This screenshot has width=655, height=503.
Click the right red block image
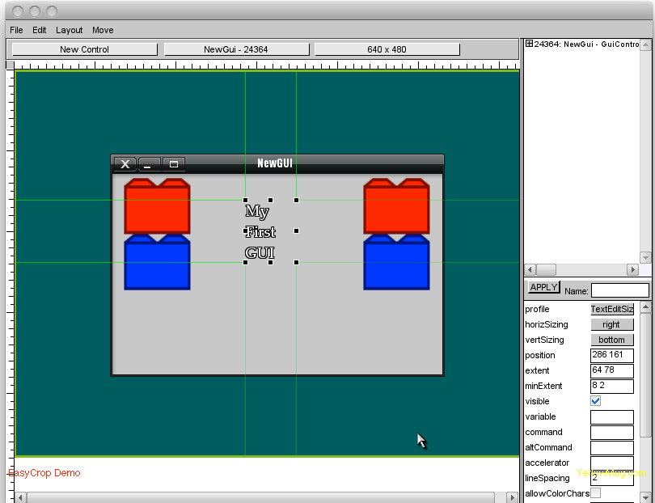click(396, 207)
